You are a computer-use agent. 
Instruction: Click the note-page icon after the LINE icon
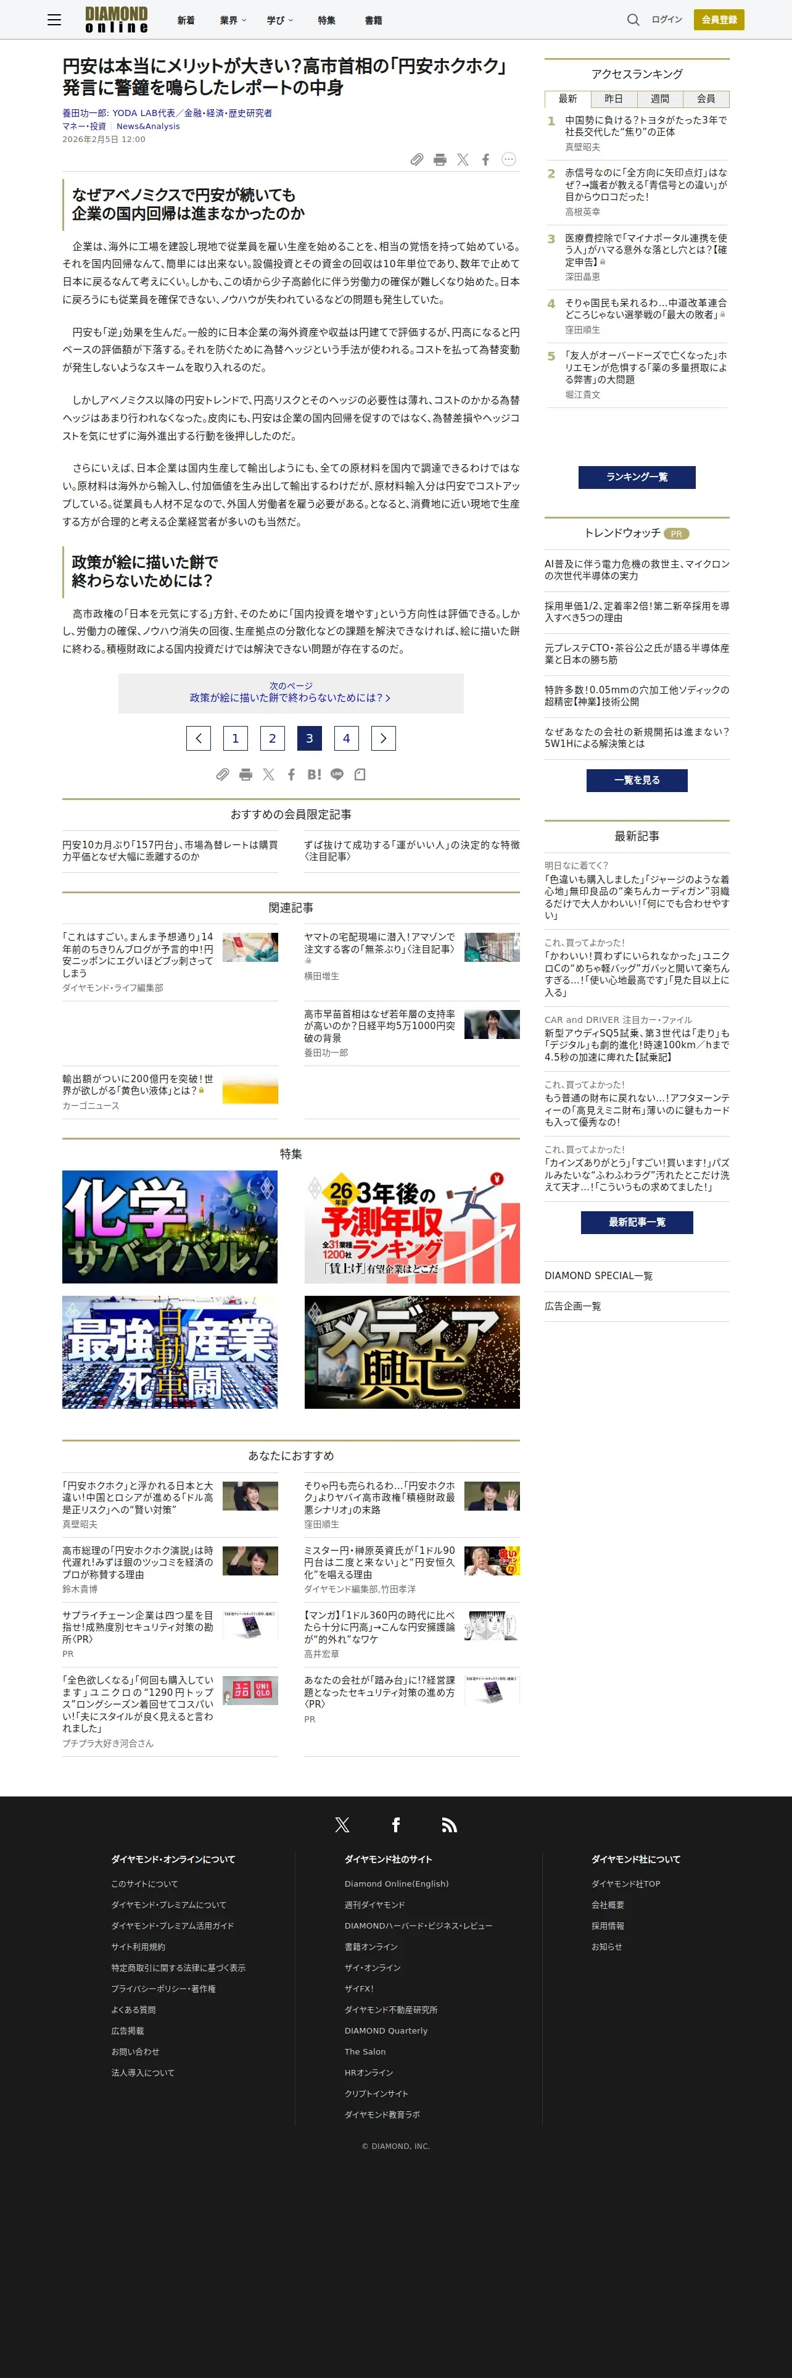[x=360, y=775]
